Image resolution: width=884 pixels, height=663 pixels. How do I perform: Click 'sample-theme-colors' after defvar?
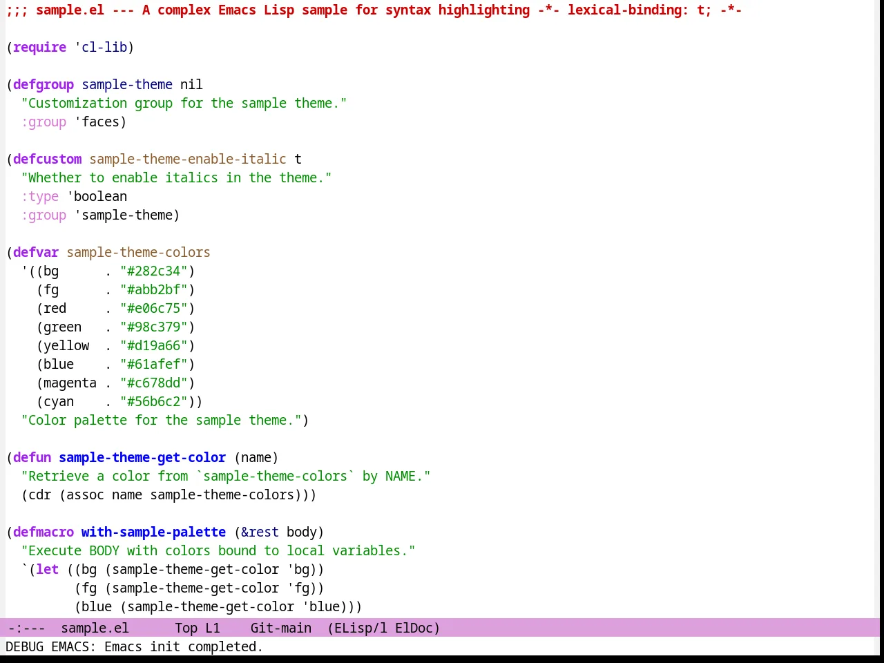click(x=138, y=252)
